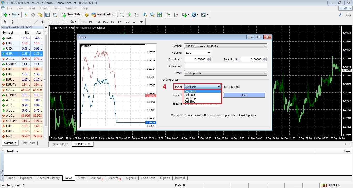This screenshot has height=188, width=353.
Task: Select the crosshair cursor tool
Action: pyautogui.click(x=12, y=22)
